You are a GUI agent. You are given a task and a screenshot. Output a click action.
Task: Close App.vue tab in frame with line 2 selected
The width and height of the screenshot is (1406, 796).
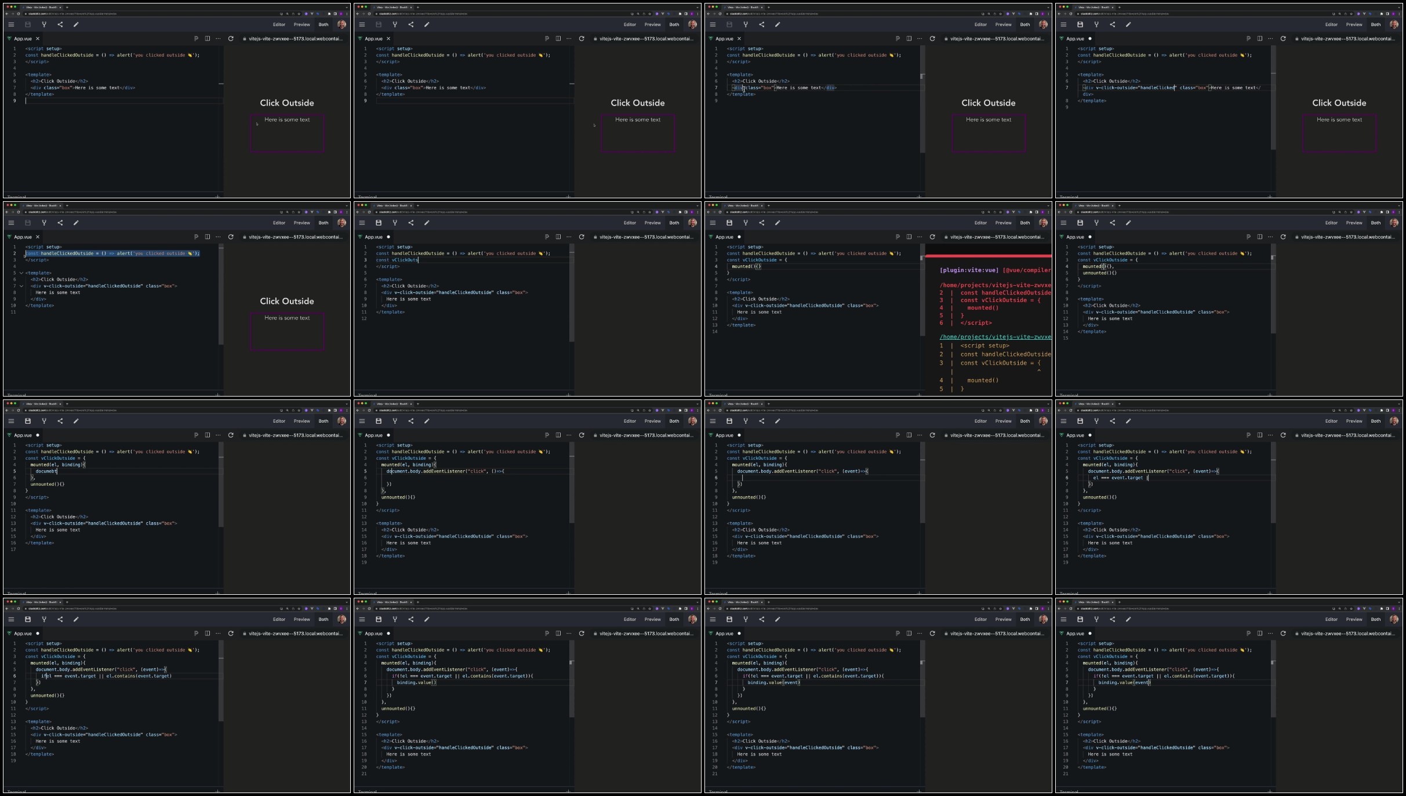(38, 237)
